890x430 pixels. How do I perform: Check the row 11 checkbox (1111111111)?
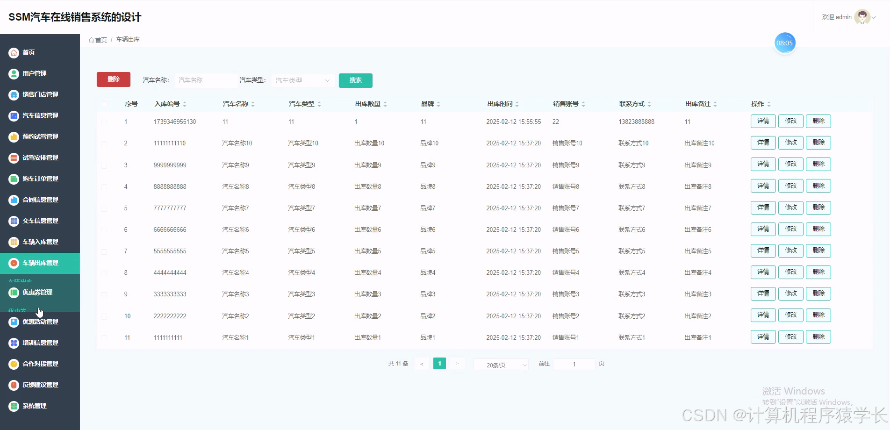(104, 338)
